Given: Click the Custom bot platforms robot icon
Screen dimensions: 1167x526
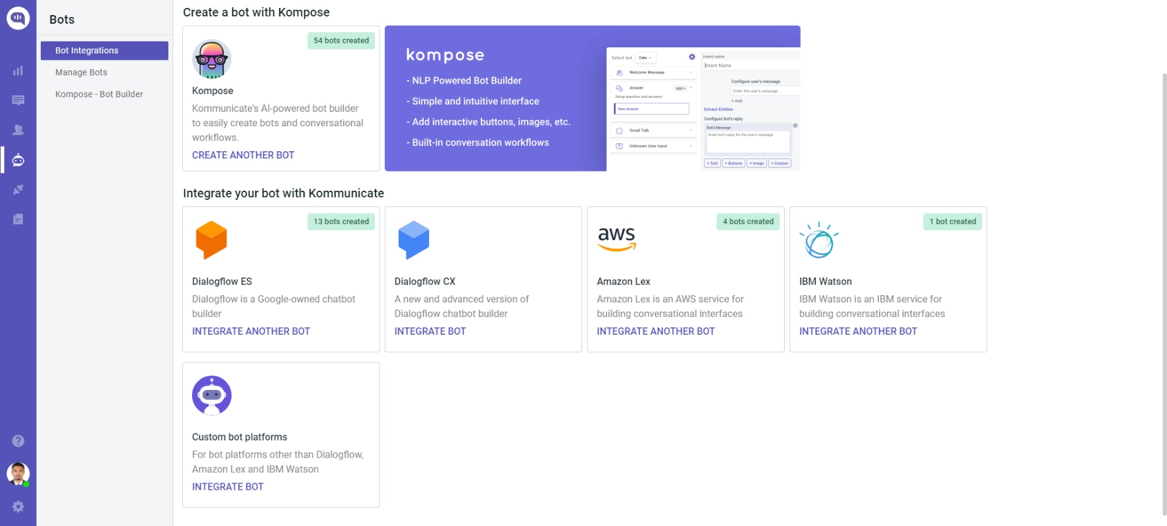Looking at the screenshot, I should (x=212, y=395).
